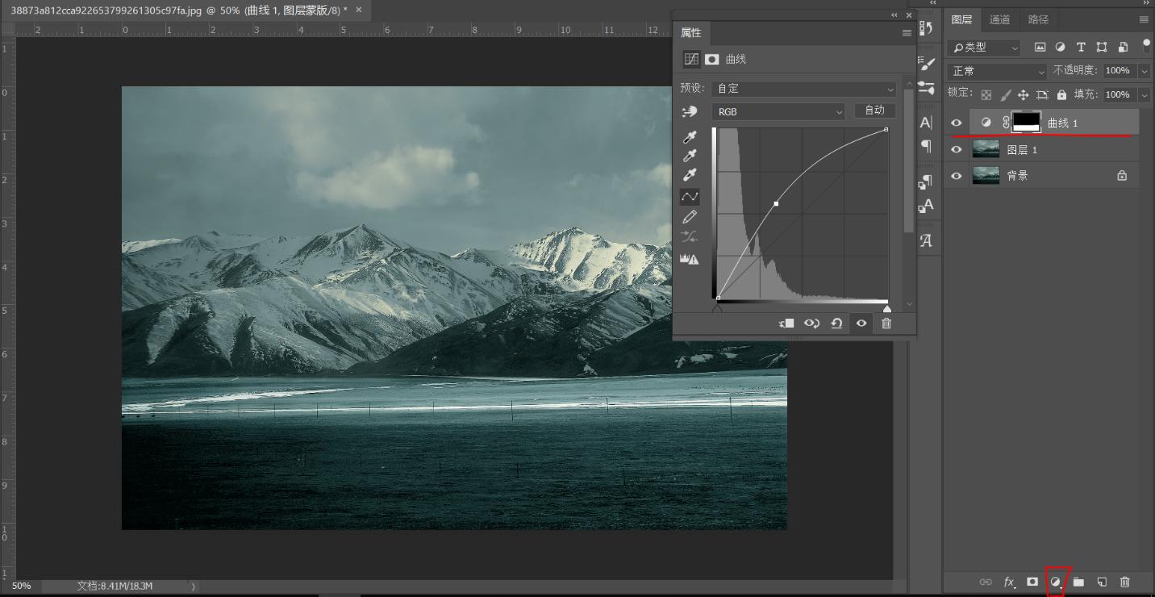The width and height of the screenshot is (1155, 597).
Task: Toggle the 曲线 1 layer eye icon
Action: pyautogui.click(x=956, y=122)
